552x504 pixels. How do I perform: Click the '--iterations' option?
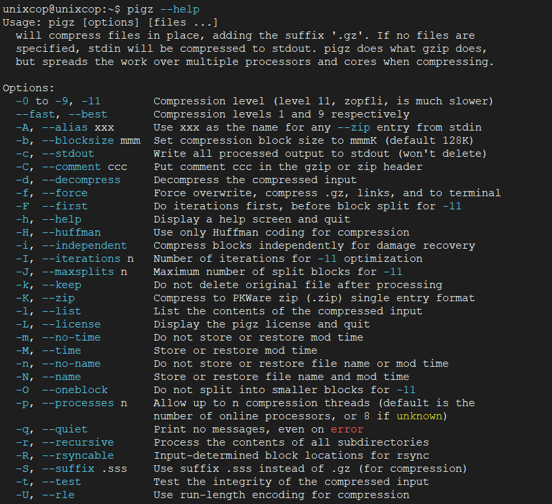click(81, 259)
